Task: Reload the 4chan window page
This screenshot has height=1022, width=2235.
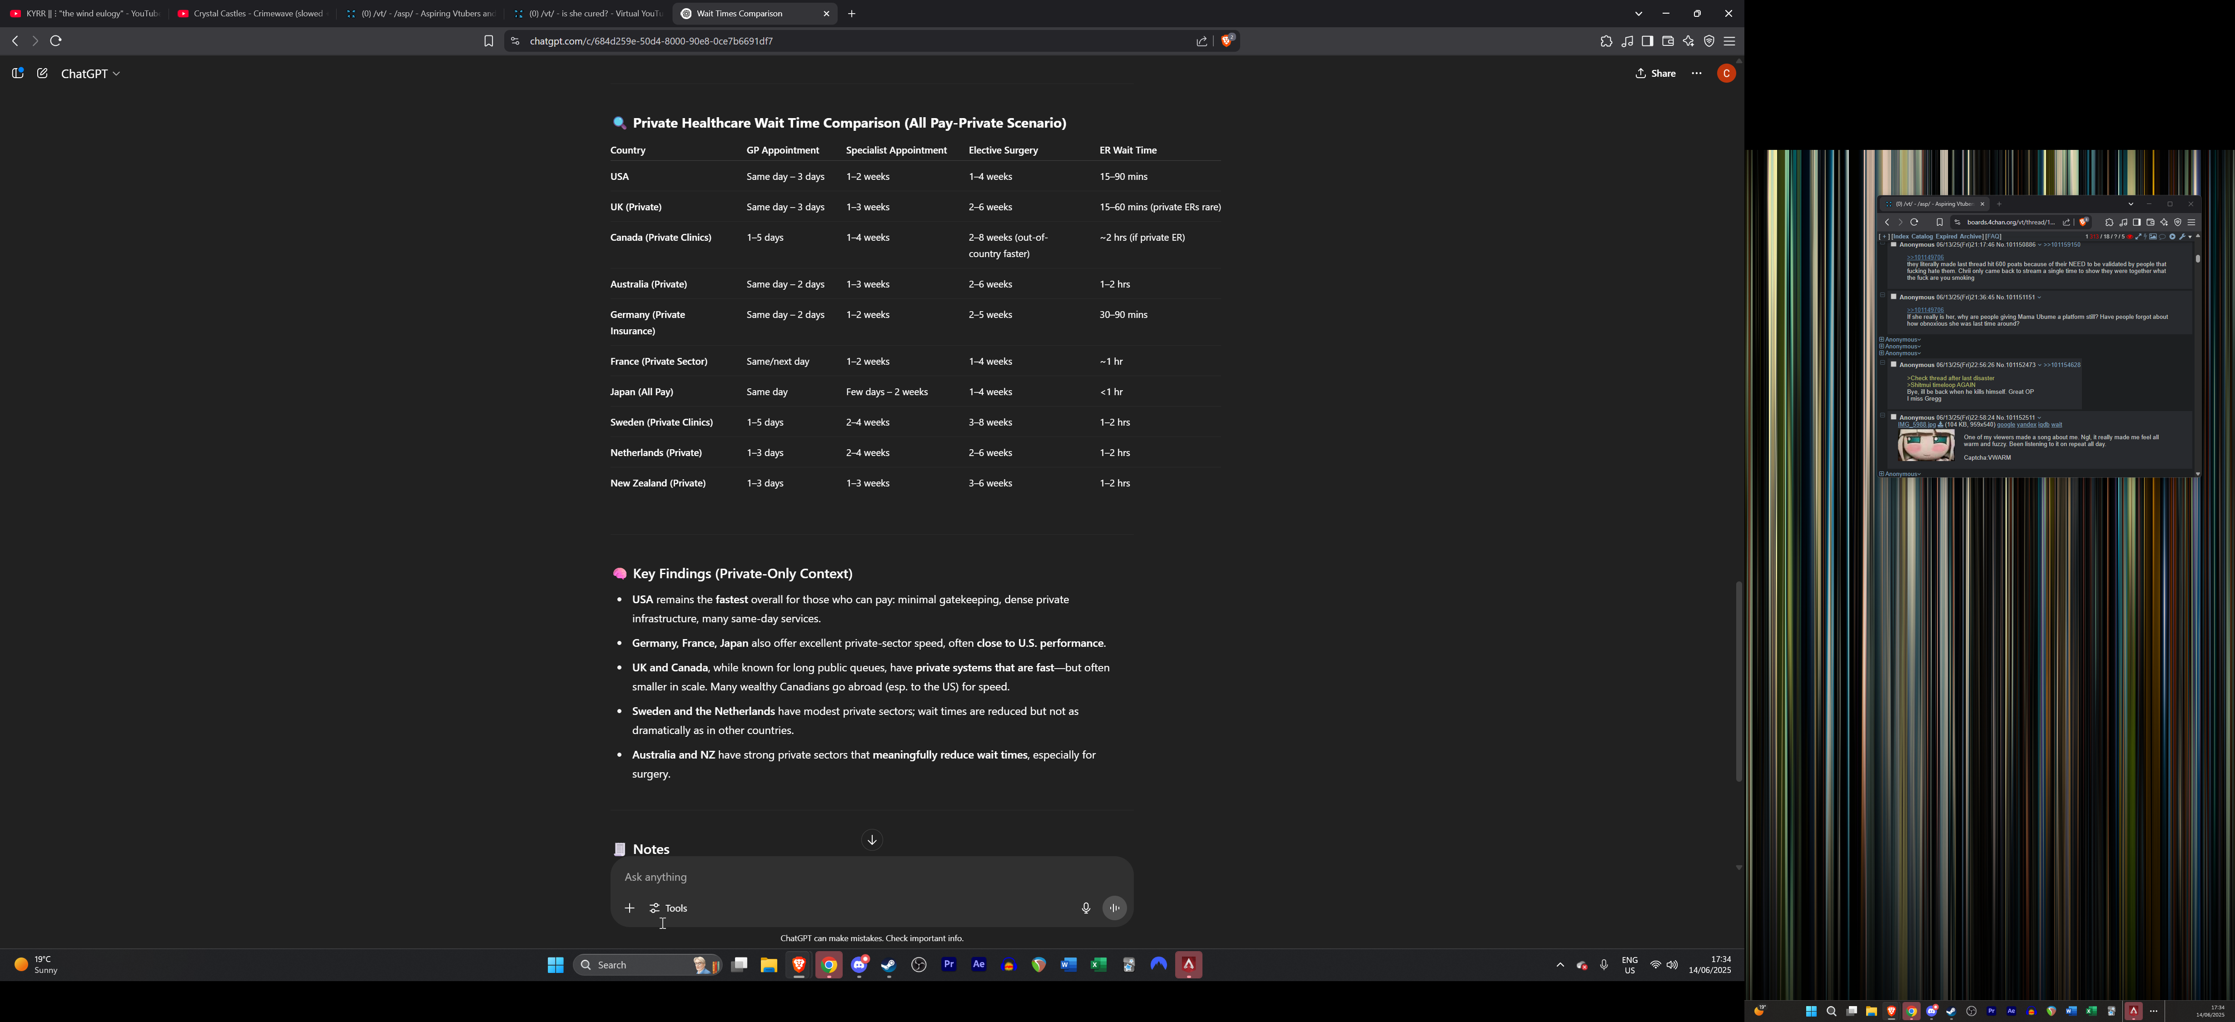Action: click(x=1914, y=222)
